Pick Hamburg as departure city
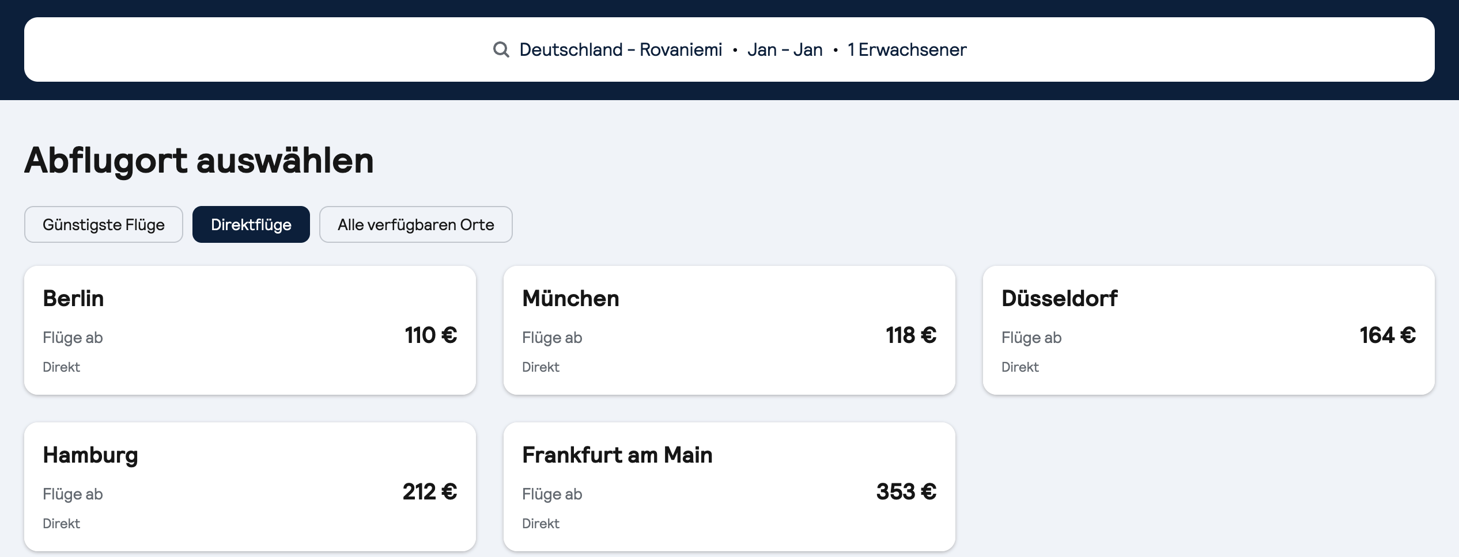Viewport: 1459px width, 557px height. click(90, 455)
